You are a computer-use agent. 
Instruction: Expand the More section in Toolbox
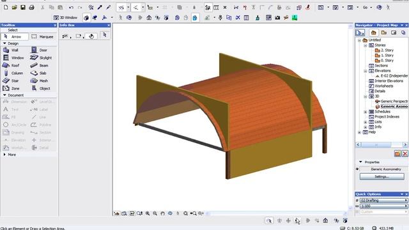pos(4,155)
